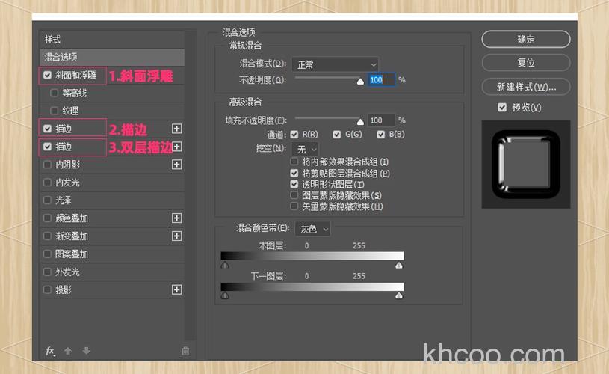Click the 不透明度 slider handle
The image size is (609, 374).
coord(360,82)
